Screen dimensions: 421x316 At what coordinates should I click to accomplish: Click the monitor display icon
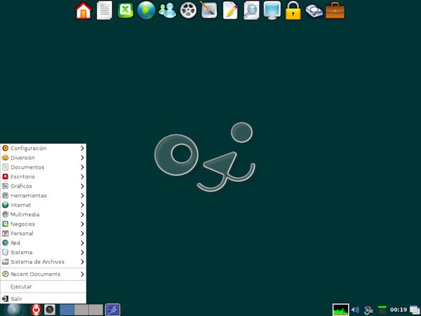(272, 11)
